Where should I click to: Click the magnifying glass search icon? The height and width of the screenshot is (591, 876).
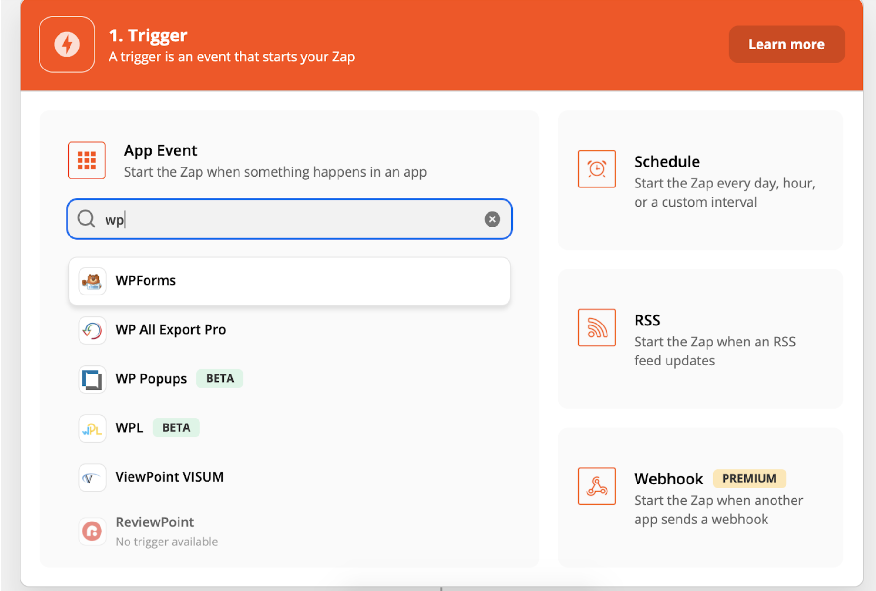(x=86, y=219)
